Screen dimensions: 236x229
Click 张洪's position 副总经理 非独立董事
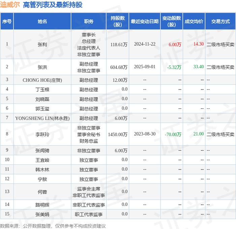click(89, 67)
